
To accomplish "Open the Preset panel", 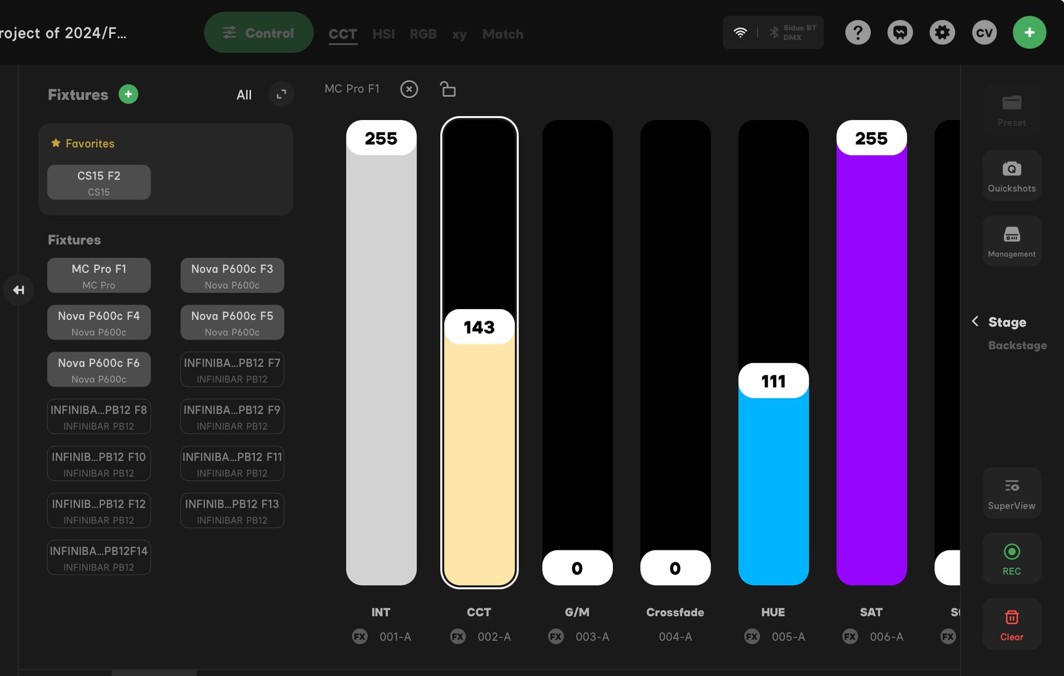I will pyautogui.click(x=1011, y=110).
